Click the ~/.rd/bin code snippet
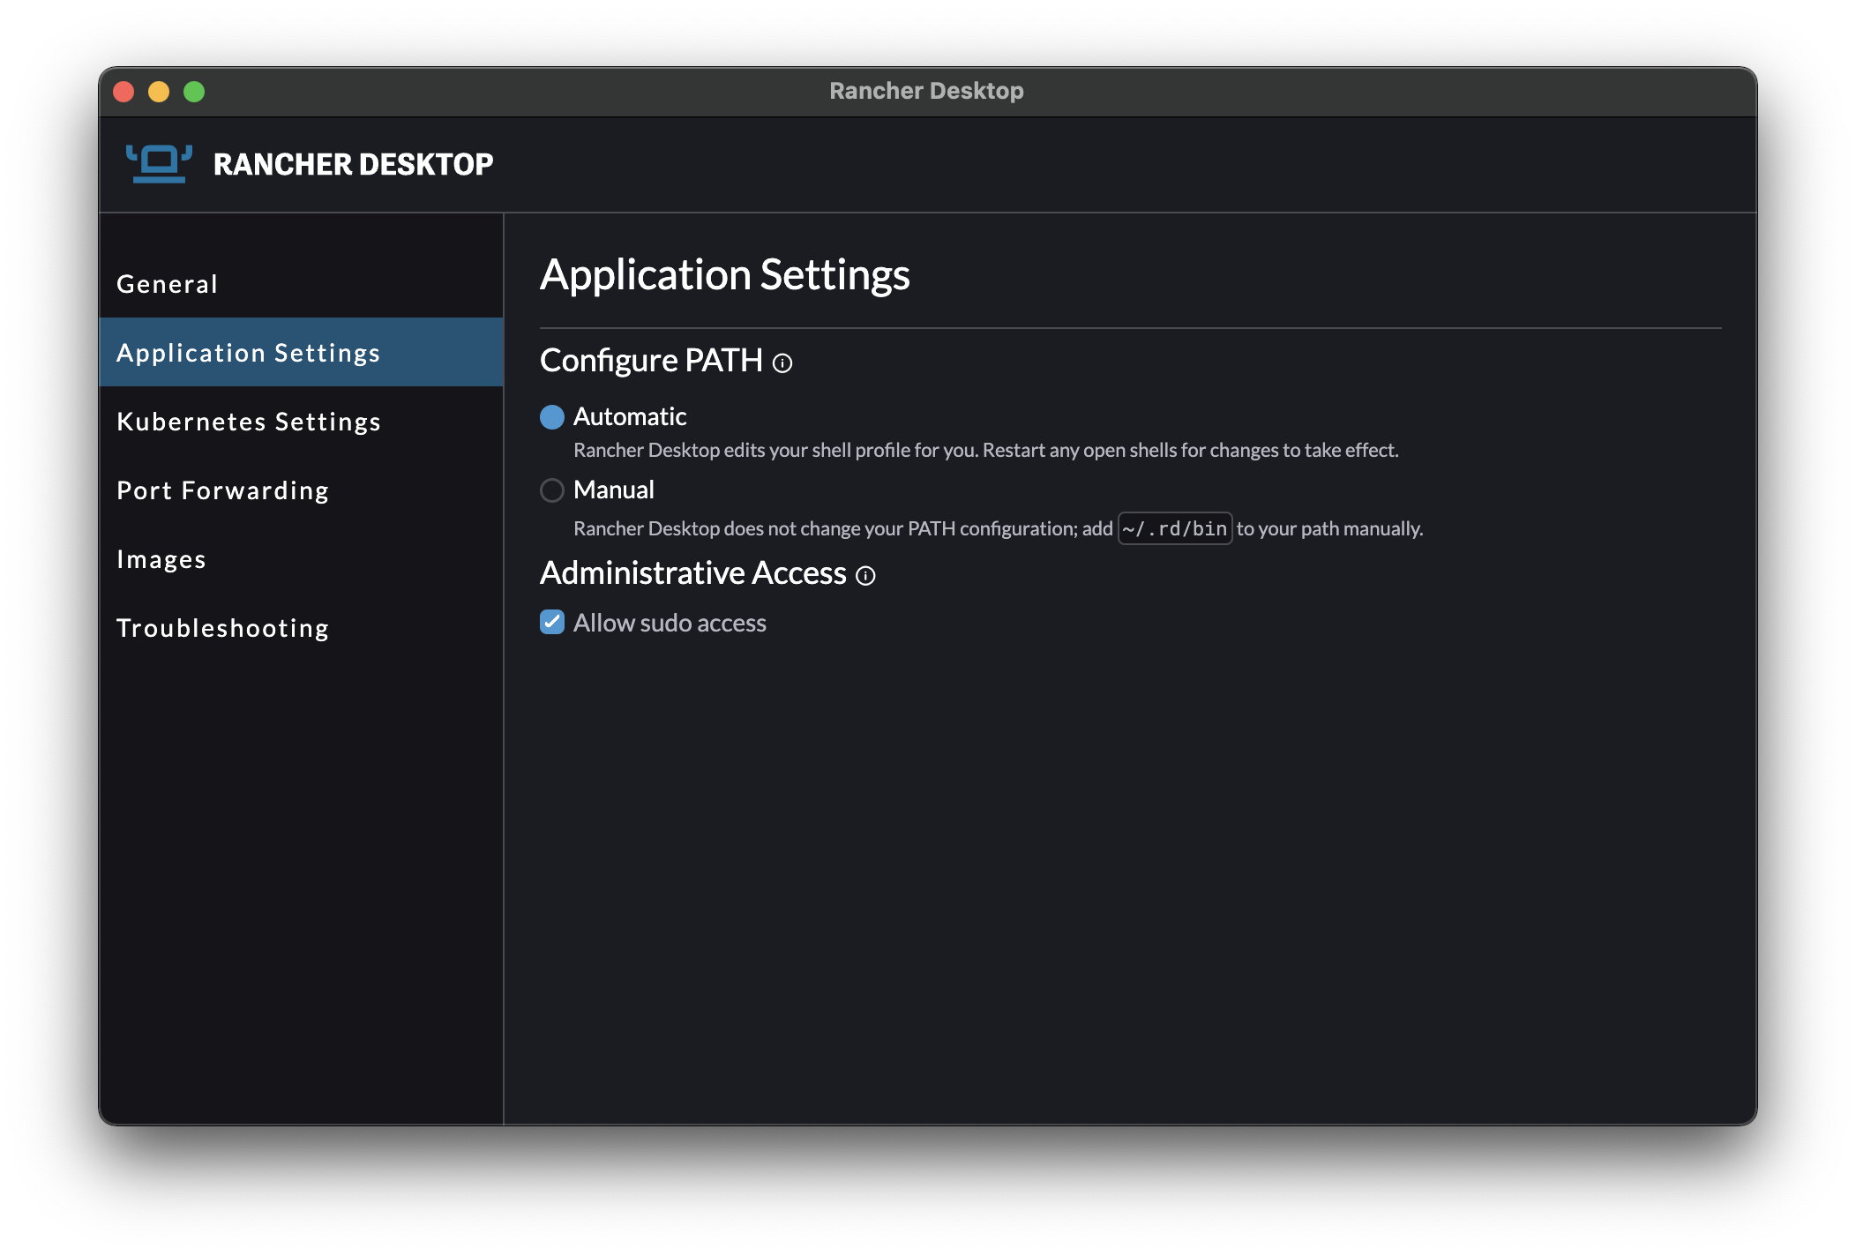Screen dimensions: 1856x1256 click(x=1174, y=529)
